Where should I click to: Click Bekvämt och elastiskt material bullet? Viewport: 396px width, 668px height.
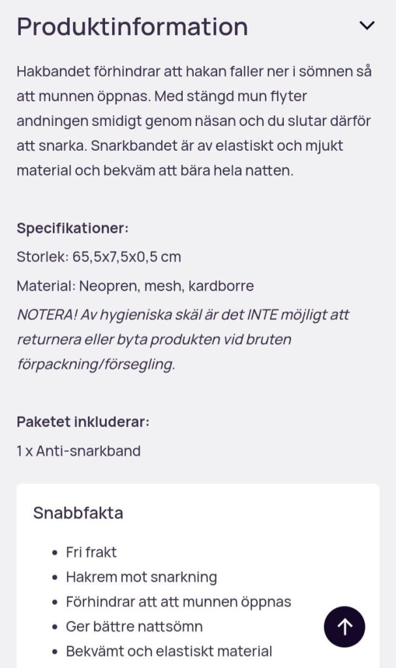click(x=169, y=652)
